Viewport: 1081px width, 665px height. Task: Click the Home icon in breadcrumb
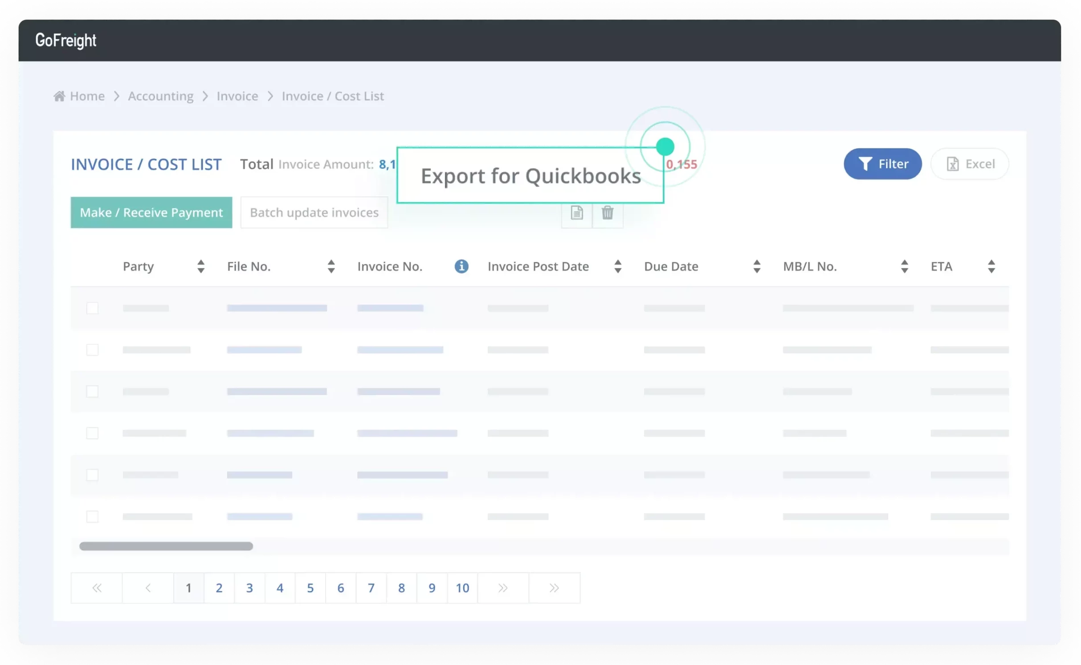(x=59, y=96)
